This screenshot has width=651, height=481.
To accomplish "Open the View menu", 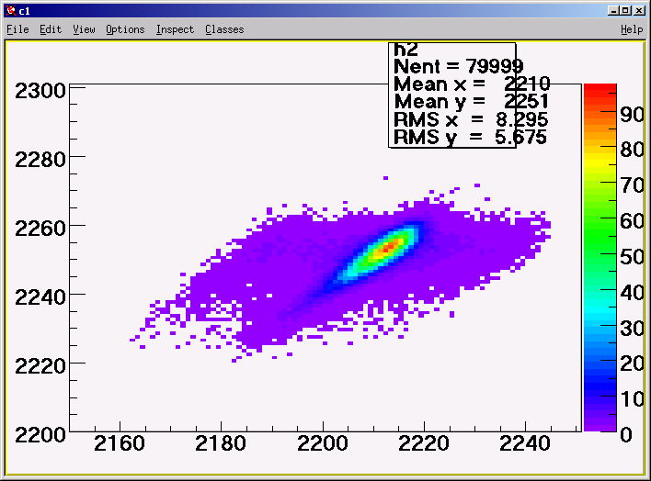I will click(x=84, y=29).
